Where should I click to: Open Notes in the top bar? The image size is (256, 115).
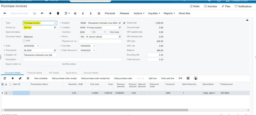195,6
